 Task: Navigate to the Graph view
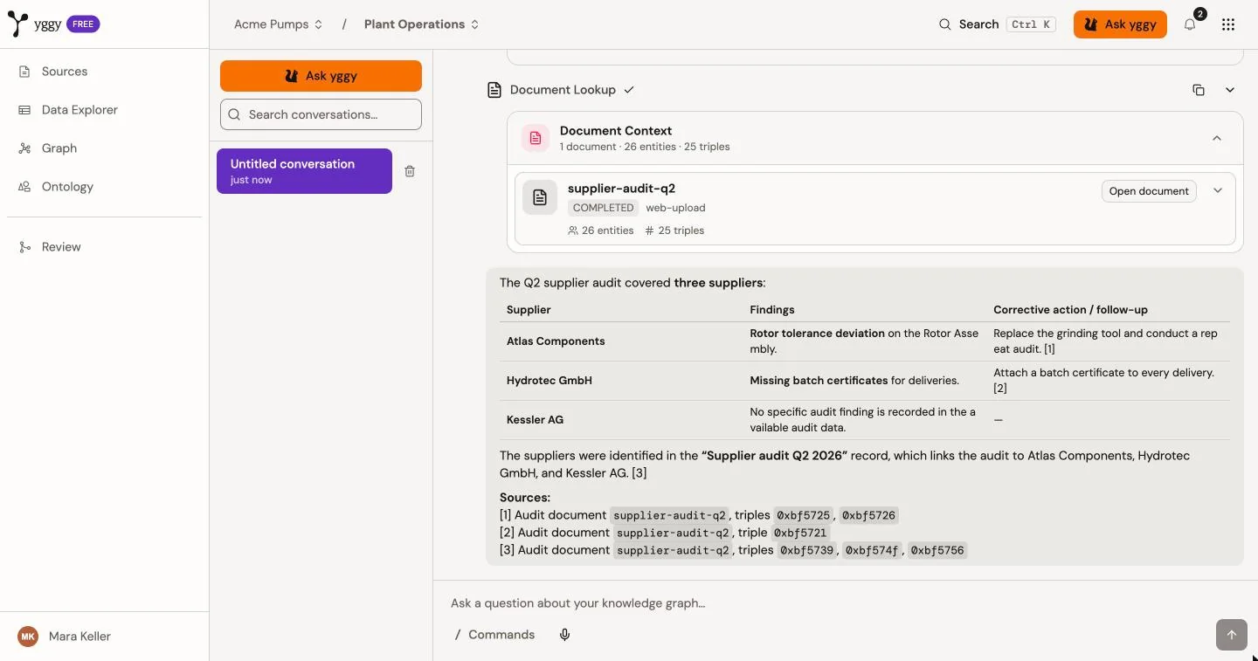click(x=104, y=148)
